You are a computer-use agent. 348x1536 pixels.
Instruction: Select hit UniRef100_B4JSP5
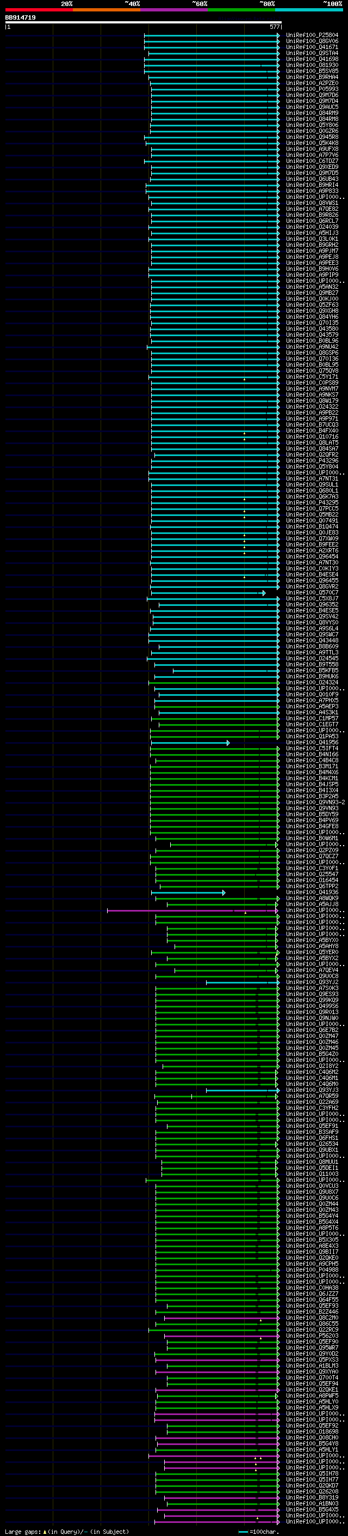(312, 784)
